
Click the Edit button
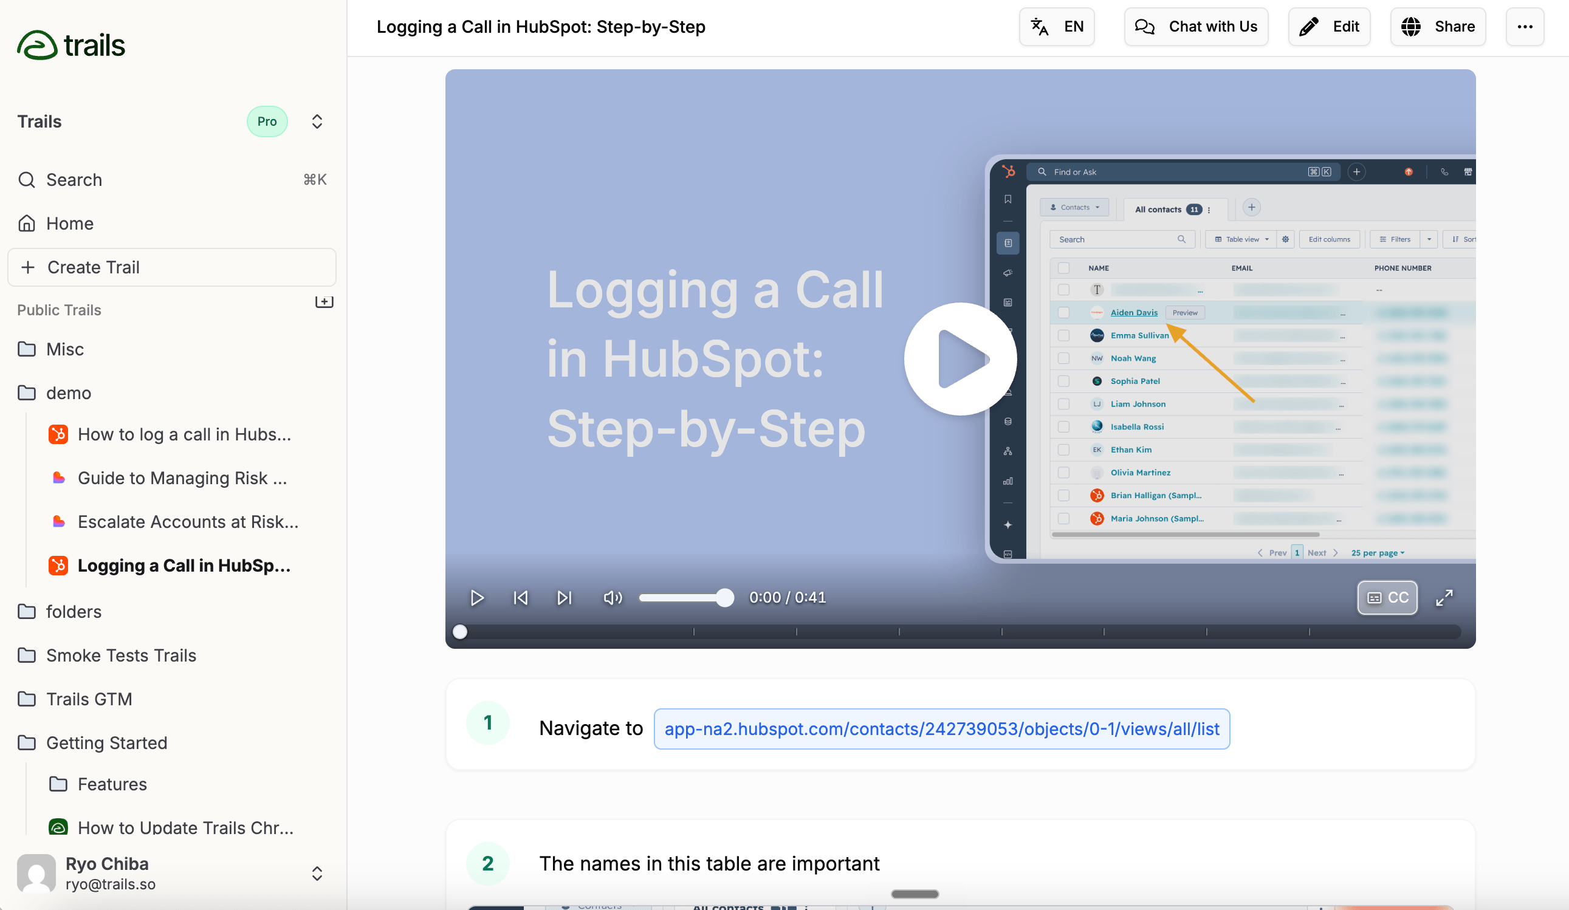click(x=1330, y=27)
